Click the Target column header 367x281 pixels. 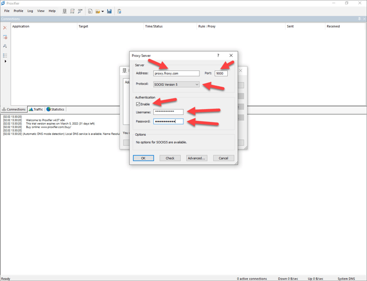click(x=110, y=27)
